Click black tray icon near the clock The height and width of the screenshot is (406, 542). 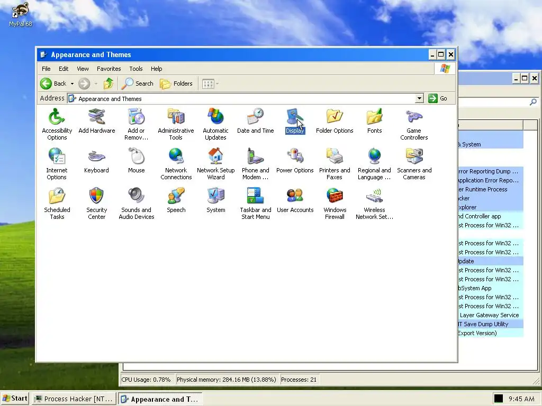(498, 399)
